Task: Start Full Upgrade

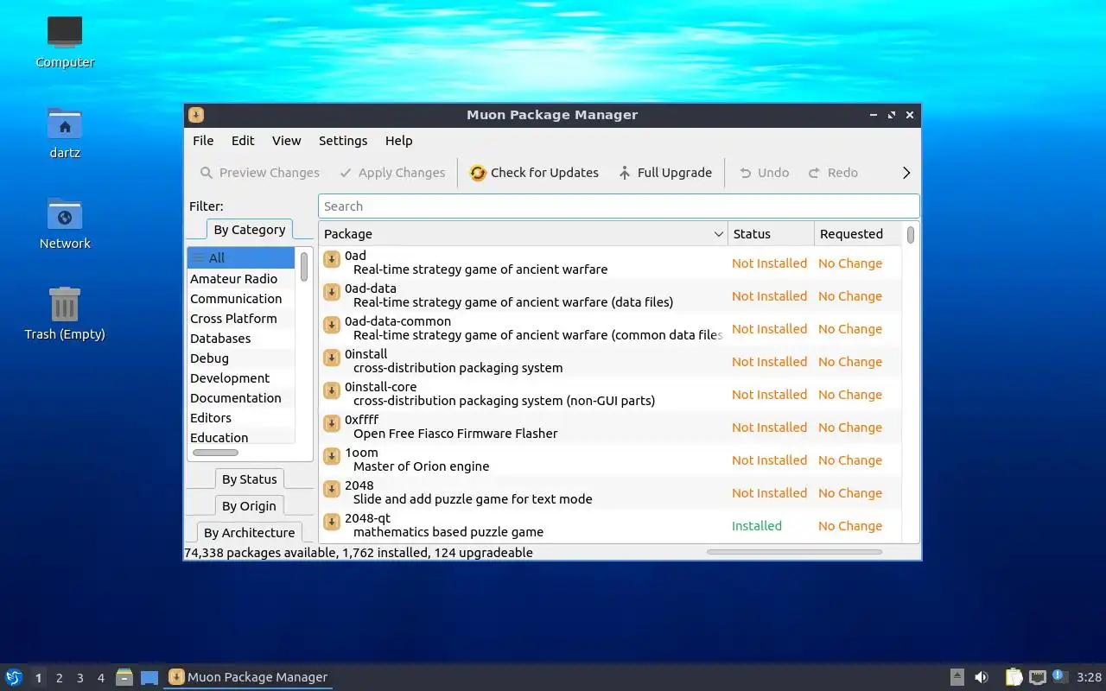Action: (x=664, y=173)
